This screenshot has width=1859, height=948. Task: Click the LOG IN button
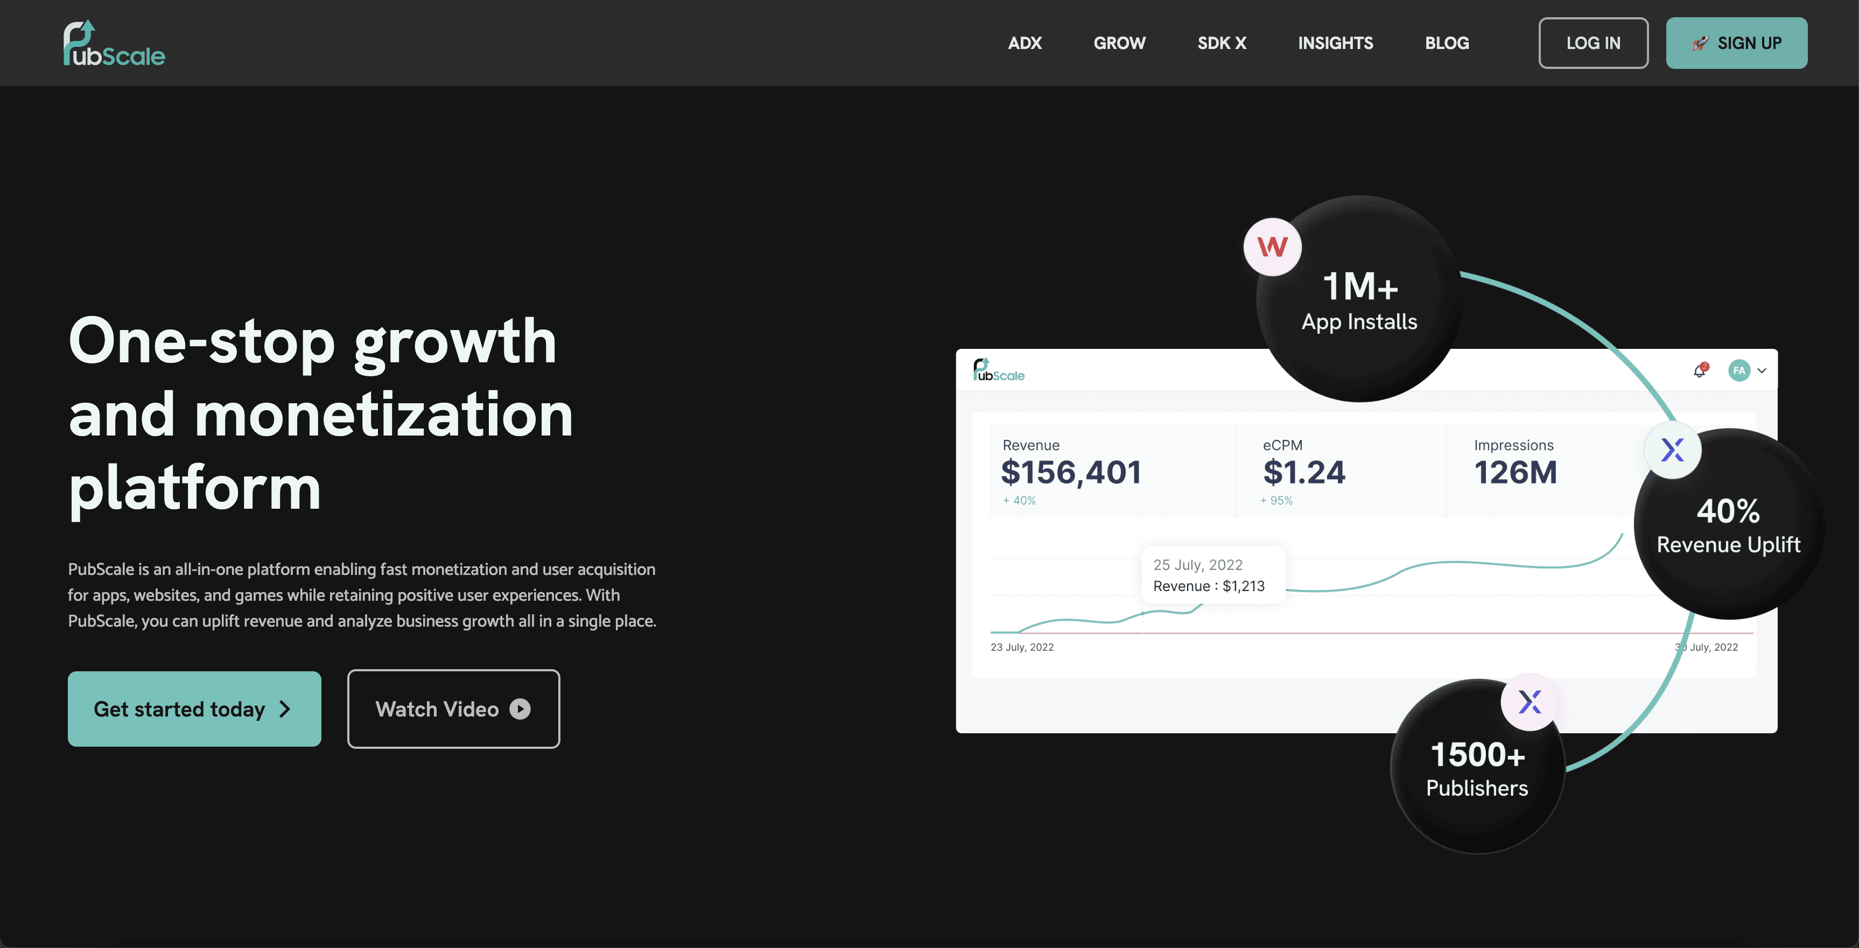pyautogui.click(x=1594, y=43)
